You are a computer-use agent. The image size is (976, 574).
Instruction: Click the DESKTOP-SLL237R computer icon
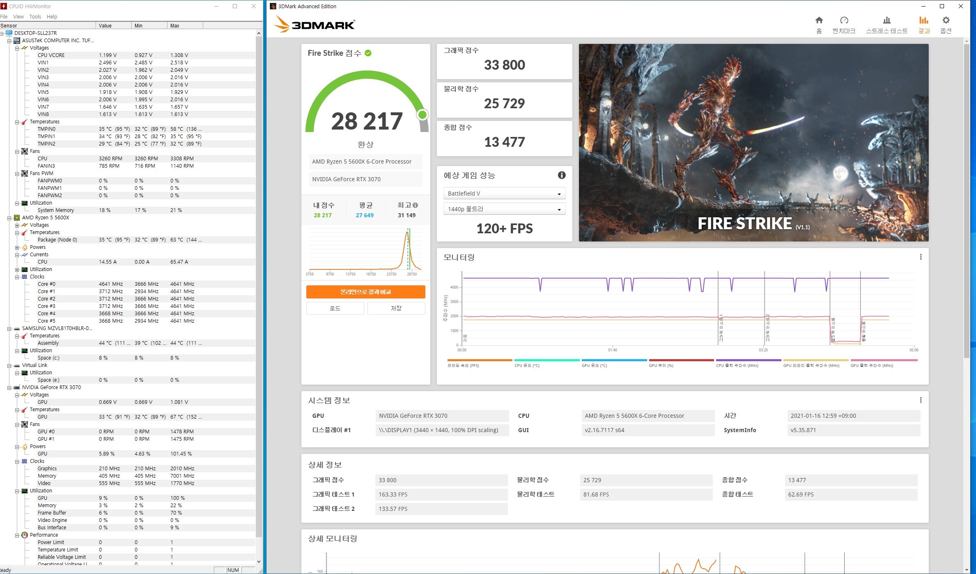tap(9, 33)
